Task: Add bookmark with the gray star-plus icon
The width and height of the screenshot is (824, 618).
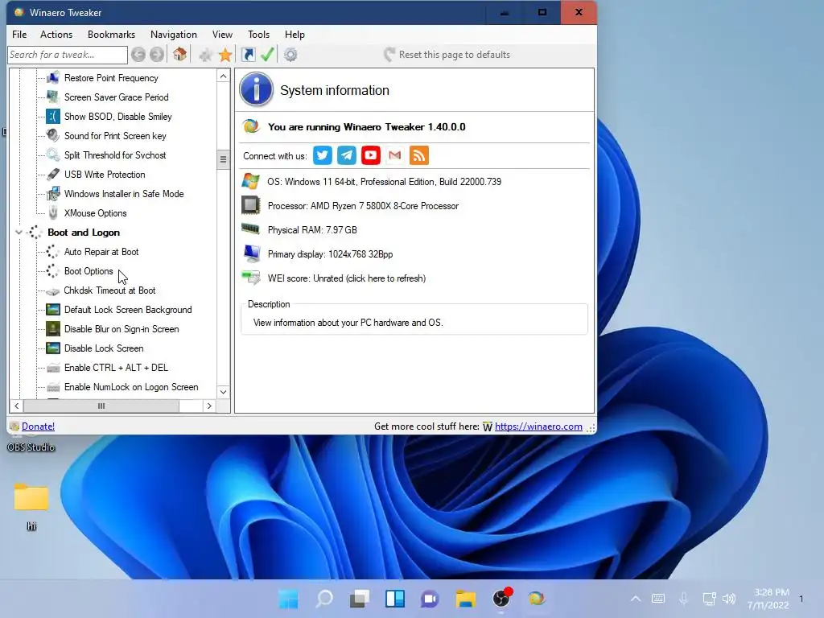Action: point(205,55)
